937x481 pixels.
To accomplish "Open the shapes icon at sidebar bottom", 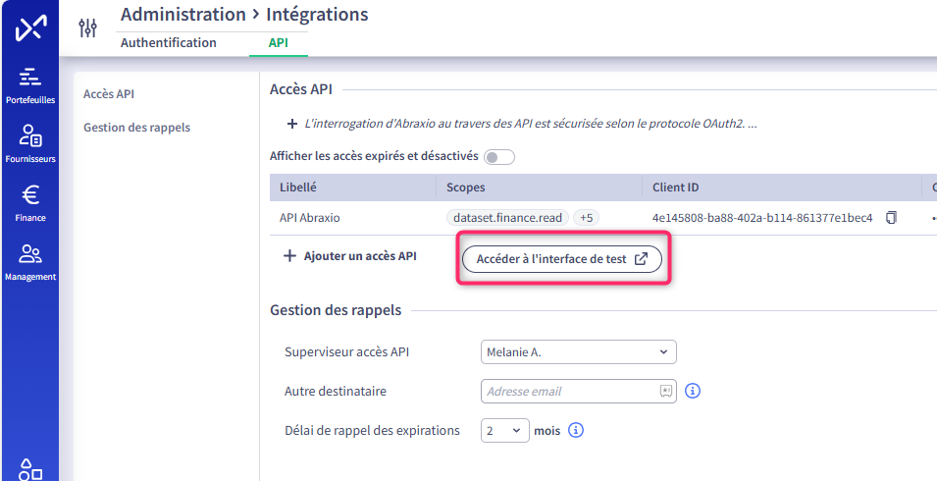I will (29, 469).
